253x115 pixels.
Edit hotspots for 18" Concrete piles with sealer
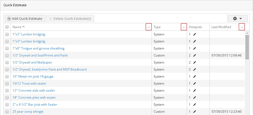point(195,98)
